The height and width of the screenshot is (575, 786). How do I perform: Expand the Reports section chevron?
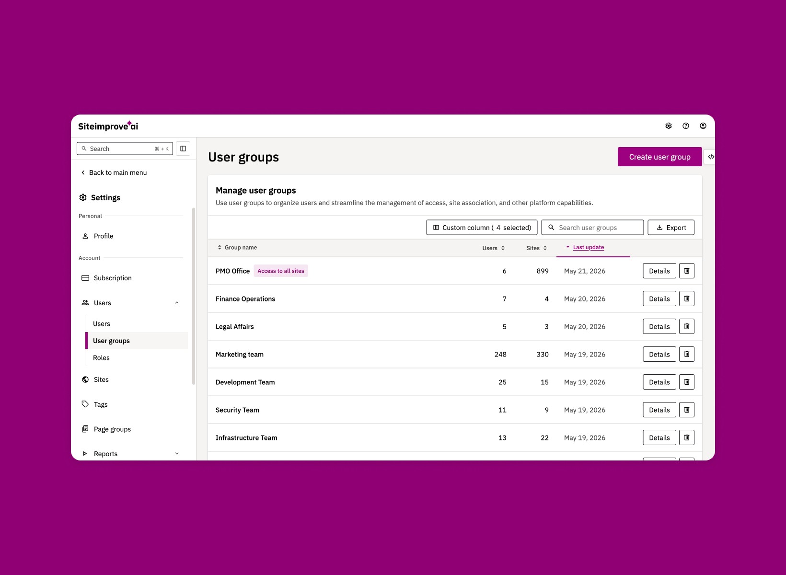(177, 453)
